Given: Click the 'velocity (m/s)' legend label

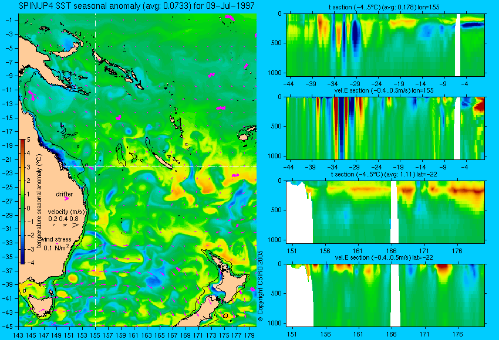Looking at the screenshot, I should [x=67, y=212].
